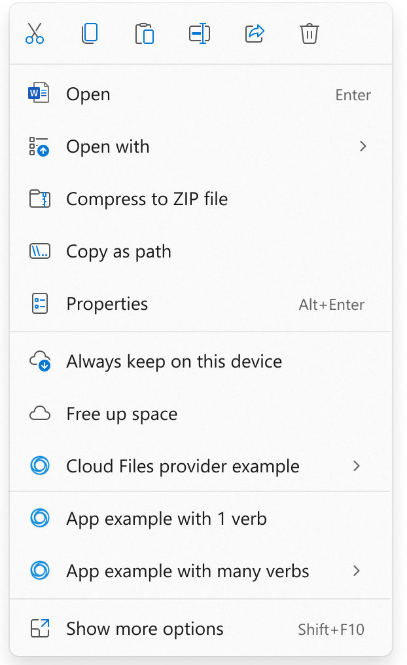Choose Copy as path entry
This screenshot has height=665, width=407.
coord(118,252)
